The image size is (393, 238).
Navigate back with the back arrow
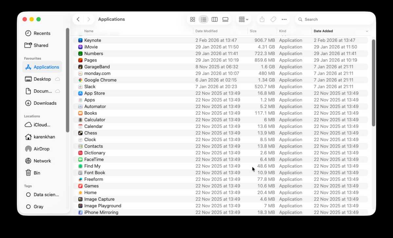(78, 19)
